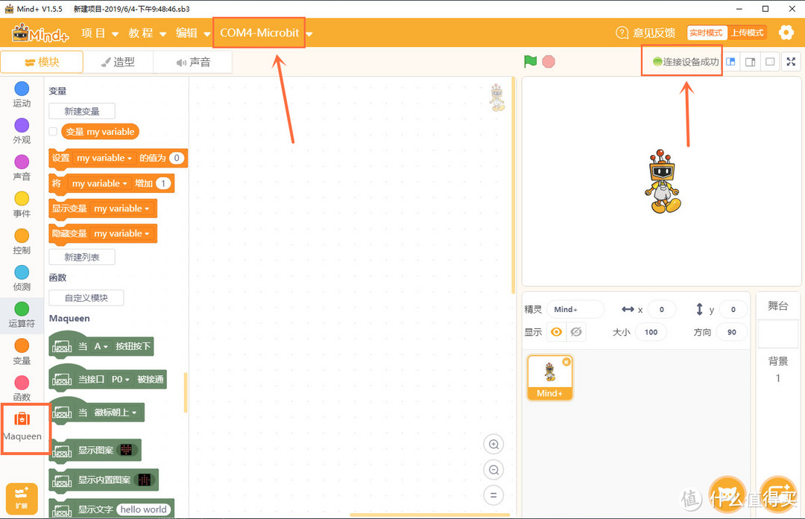805x519 pixels.
Task: Click the 自定义模块 button
Action: 86,298
